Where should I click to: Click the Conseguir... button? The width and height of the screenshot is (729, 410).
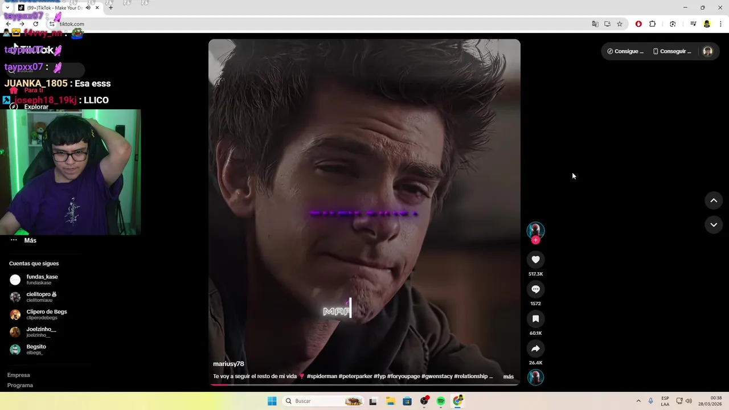point(672,51)
